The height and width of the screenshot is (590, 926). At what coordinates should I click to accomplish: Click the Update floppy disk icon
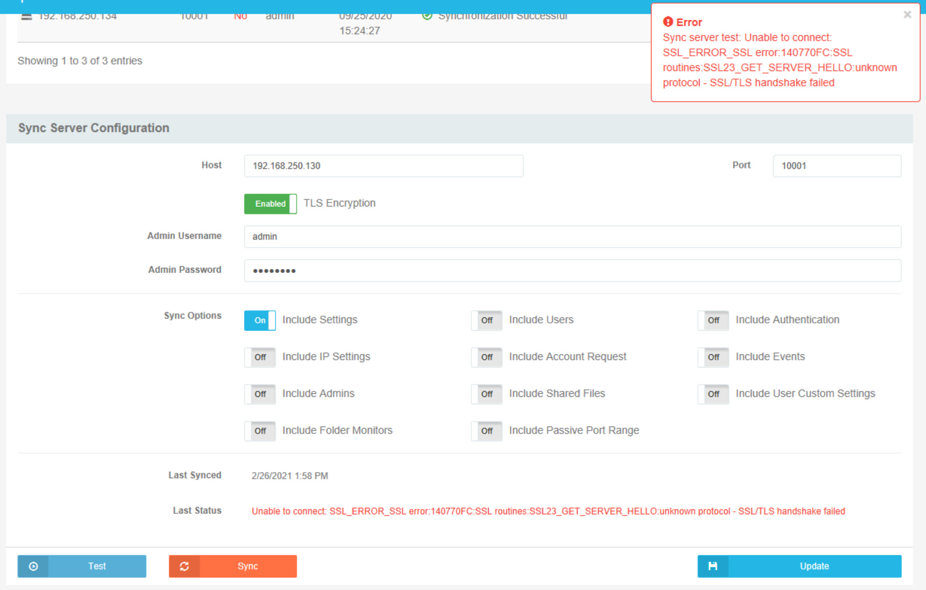click(x=713, y=566)
